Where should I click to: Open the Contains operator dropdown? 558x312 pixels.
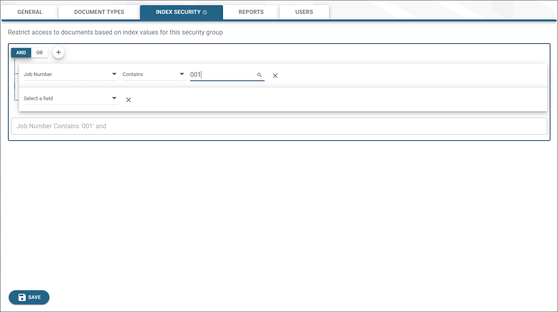click(154, 74)
